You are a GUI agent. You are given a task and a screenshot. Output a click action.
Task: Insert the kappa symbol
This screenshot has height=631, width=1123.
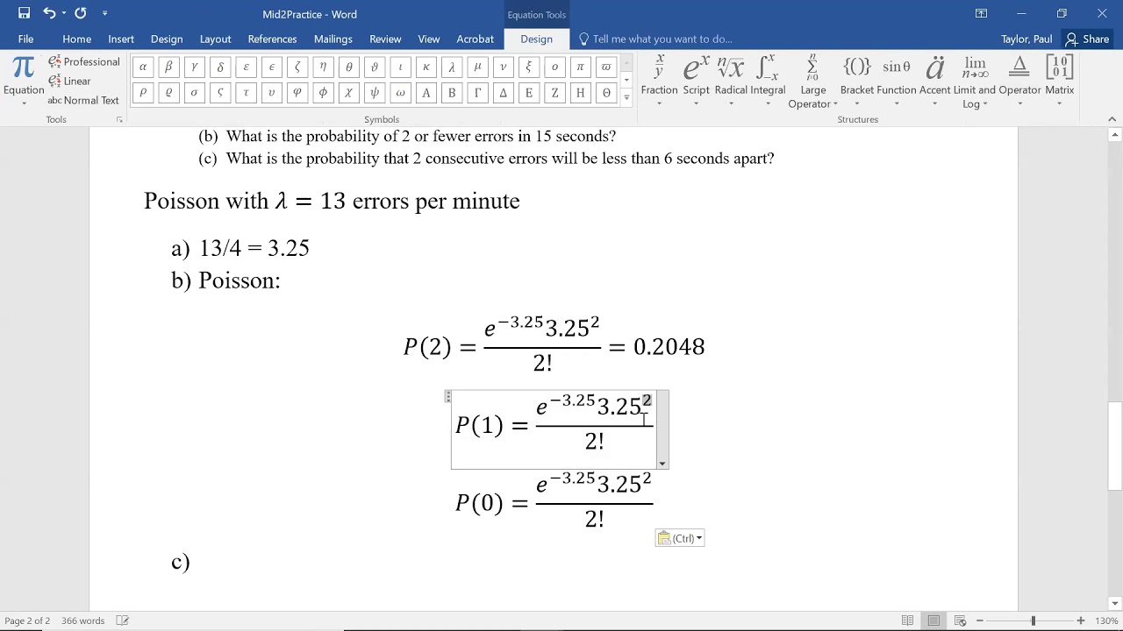[426, 67]
